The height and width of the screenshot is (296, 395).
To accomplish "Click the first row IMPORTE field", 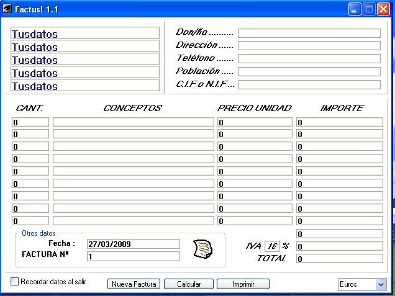I will (340, 122).
